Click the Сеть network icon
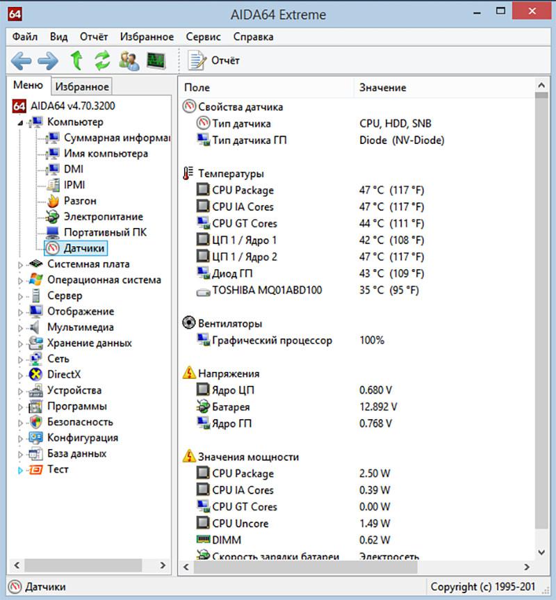 (36, 359)
